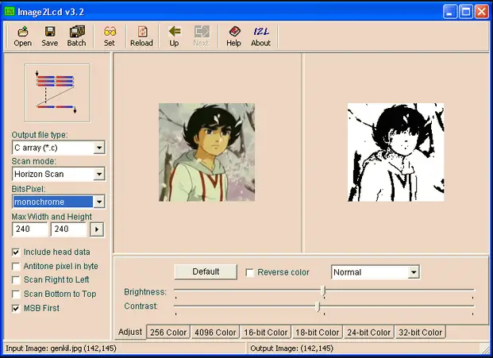The image size is (493, 358).
Task: Click the Max Height input field
Action: [x=68, y=229]
